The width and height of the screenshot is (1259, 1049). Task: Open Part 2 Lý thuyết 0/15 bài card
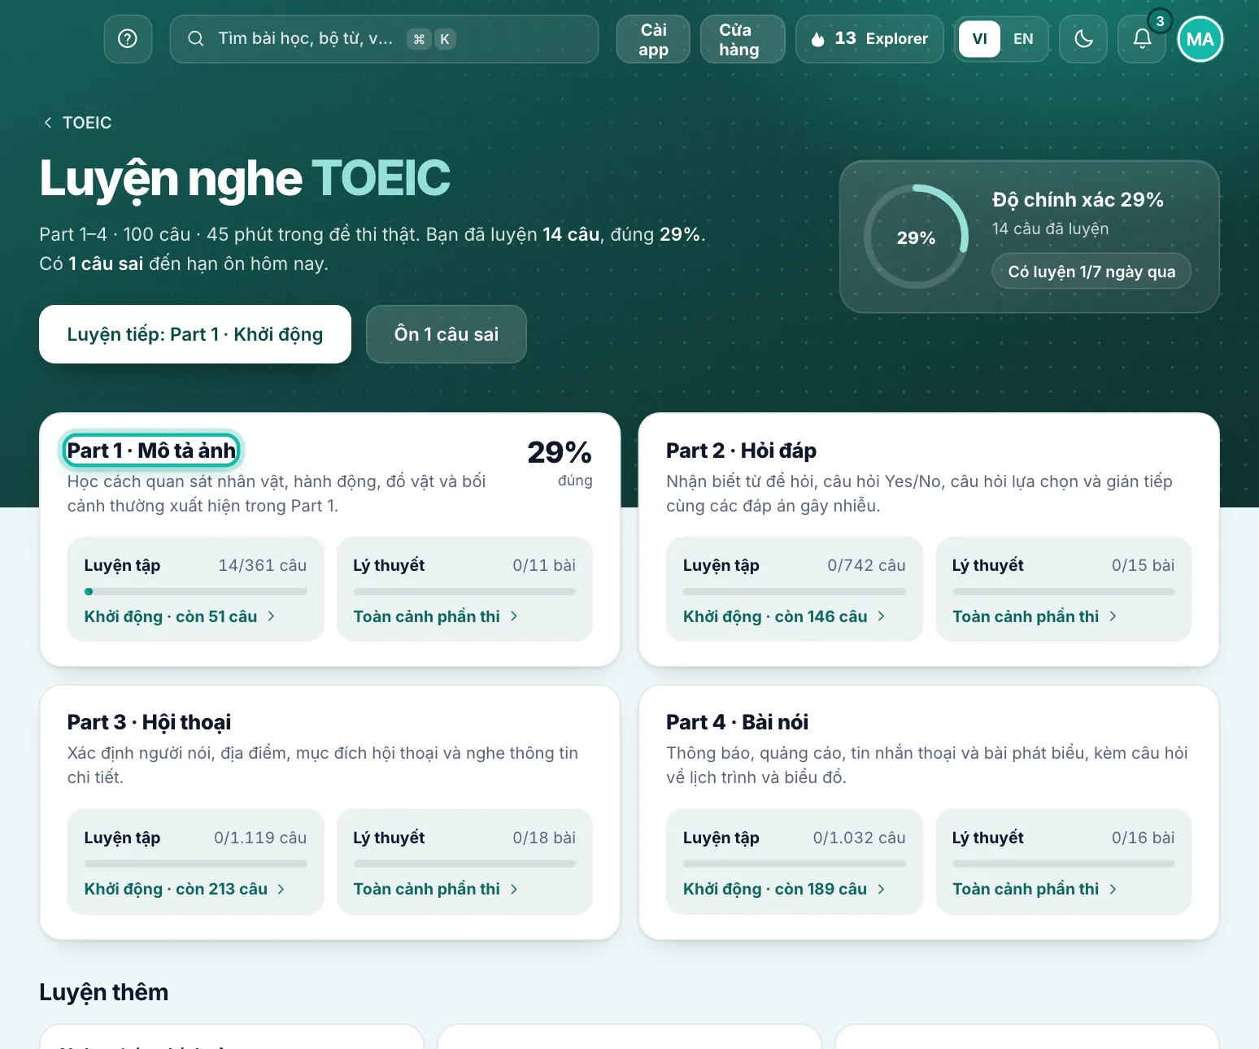1064,589
